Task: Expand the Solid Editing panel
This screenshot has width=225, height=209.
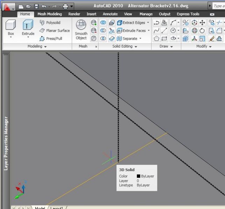Action: click(x=125, y=46)
